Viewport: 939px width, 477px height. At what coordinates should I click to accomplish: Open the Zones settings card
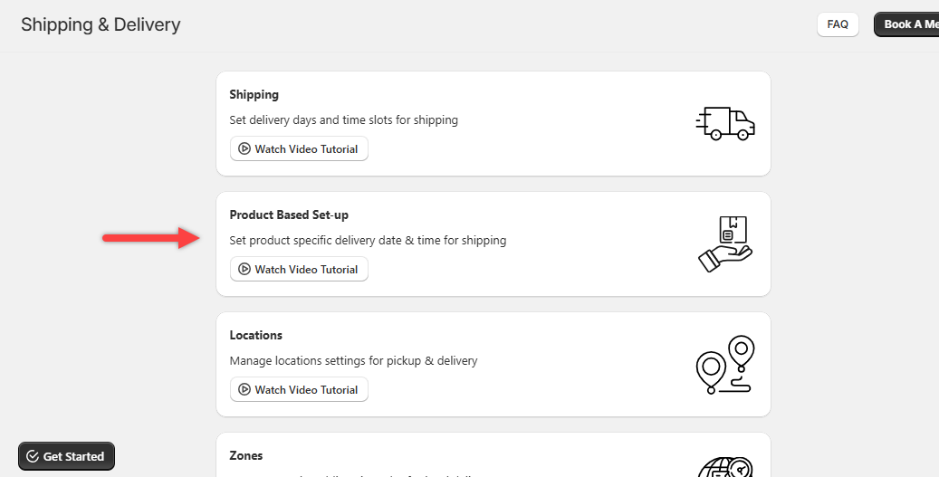click(246, 455)
